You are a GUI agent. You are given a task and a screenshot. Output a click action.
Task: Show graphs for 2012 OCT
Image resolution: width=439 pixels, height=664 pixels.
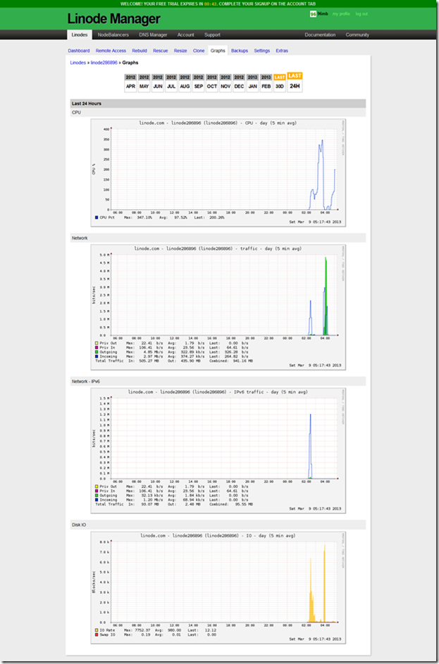pos(212,82)
